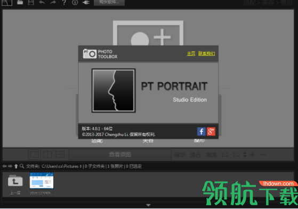Click the PT Portrait logo icon in toolbar
The height and width of the screenshot is (209, 298).
7,3
